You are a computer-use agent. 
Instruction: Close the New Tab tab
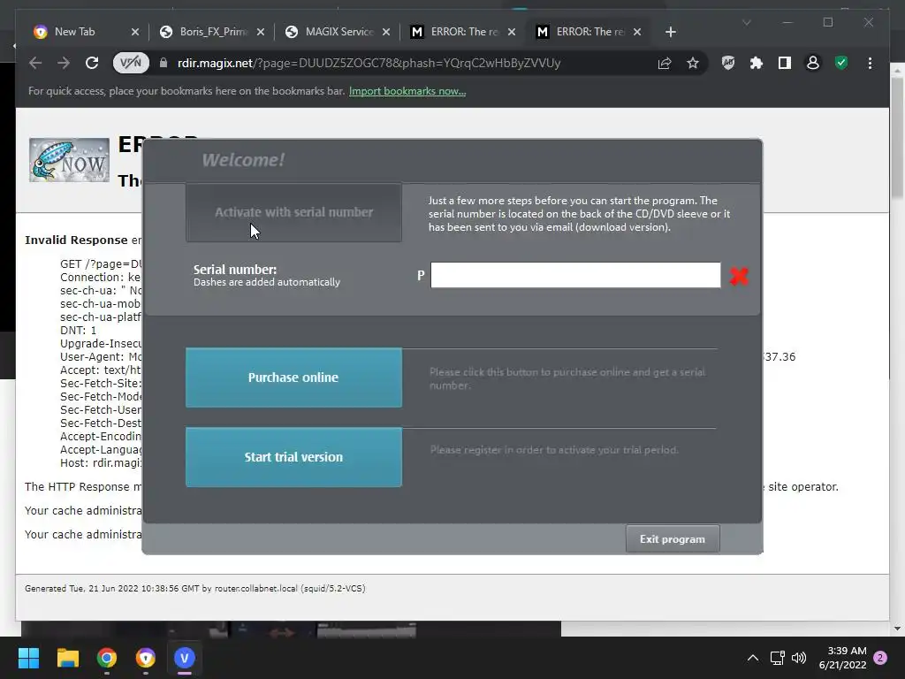point(135,32)
